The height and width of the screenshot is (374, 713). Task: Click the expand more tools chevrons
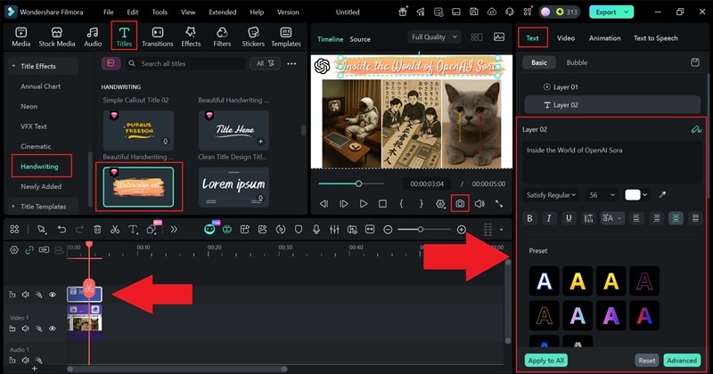pos(174,230)
